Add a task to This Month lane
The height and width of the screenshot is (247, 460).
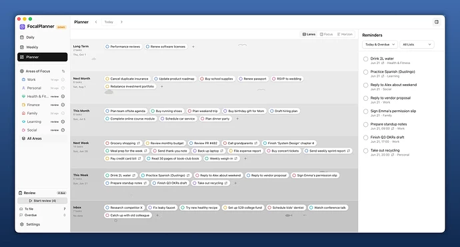(x=237, y=119)
